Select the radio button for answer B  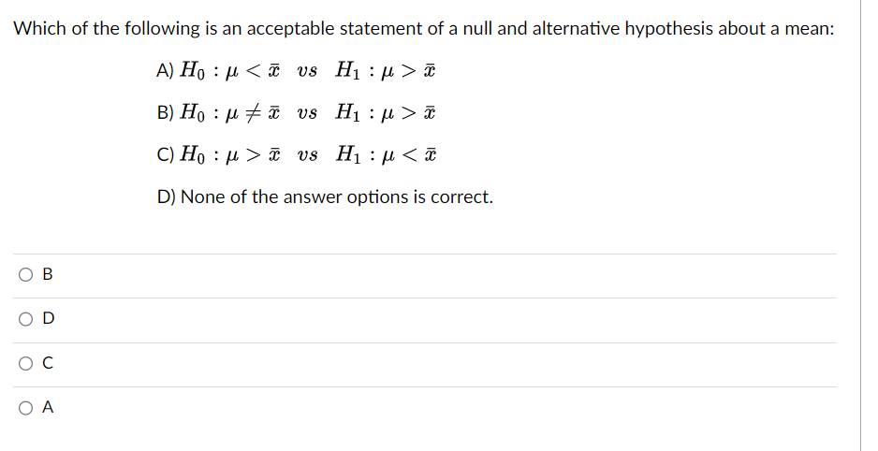(x=26, y=274)
